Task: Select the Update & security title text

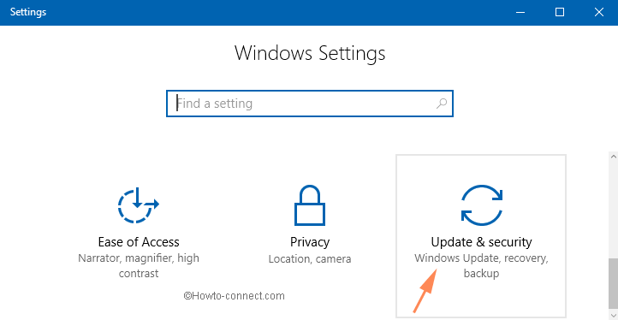Action: point(481,242)
